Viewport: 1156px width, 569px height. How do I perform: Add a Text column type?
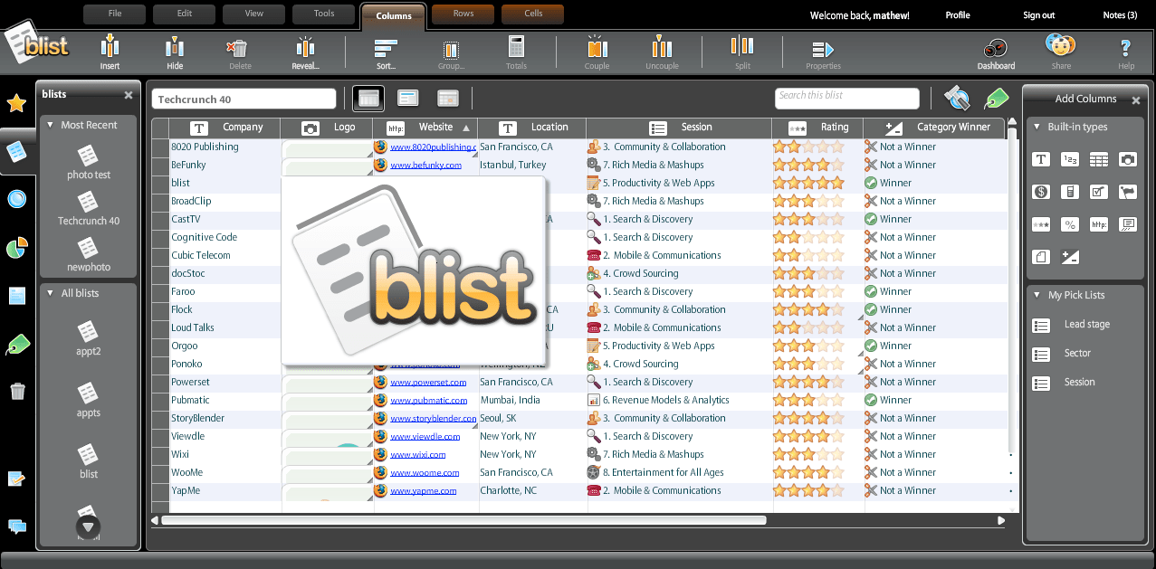click(1041, 159)
